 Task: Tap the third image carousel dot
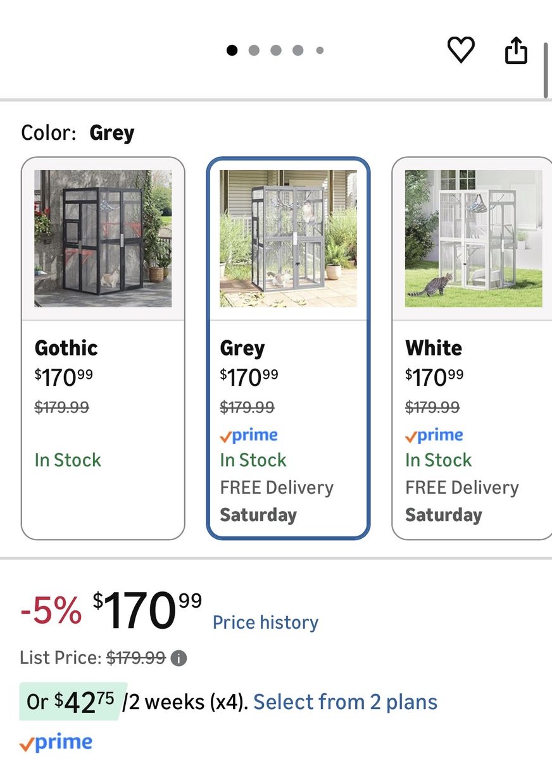276,50
